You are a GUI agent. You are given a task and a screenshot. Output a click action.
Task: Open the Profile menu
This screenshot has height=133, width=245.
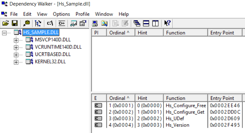83,14
